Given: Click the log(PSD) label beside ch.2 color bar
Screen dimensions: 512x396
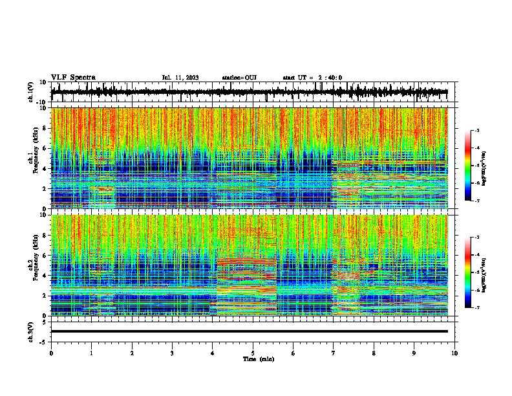Looking at the screenshot, I should pyautogui.click(x=484, y=276).
